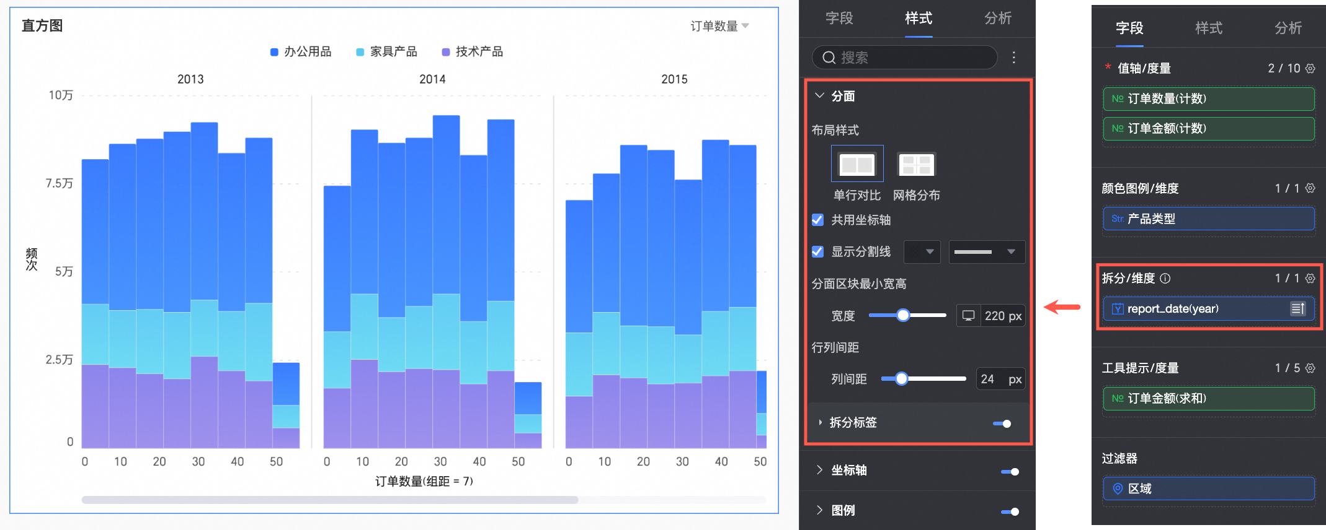This screenshot has width=1326, height=530.
Task: Switch to 字段 tab above the search box
Action: pos(839,19)
